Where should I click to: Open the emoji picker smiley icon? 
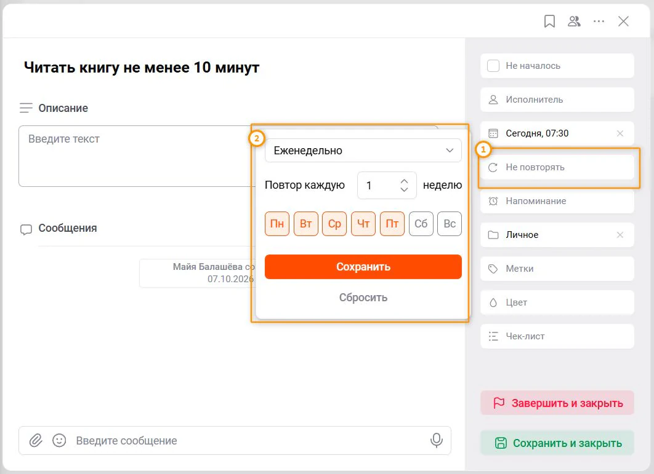click(59, 440)
